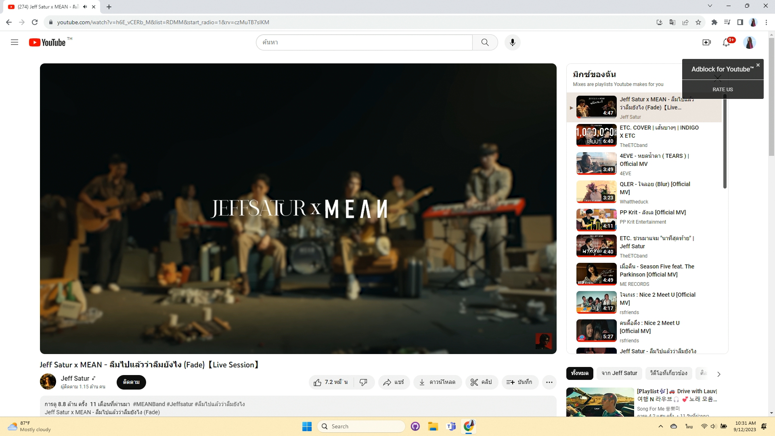This screenshot has width=775, height=436.
Task: Go back to previous page
Action: (9, 22)
